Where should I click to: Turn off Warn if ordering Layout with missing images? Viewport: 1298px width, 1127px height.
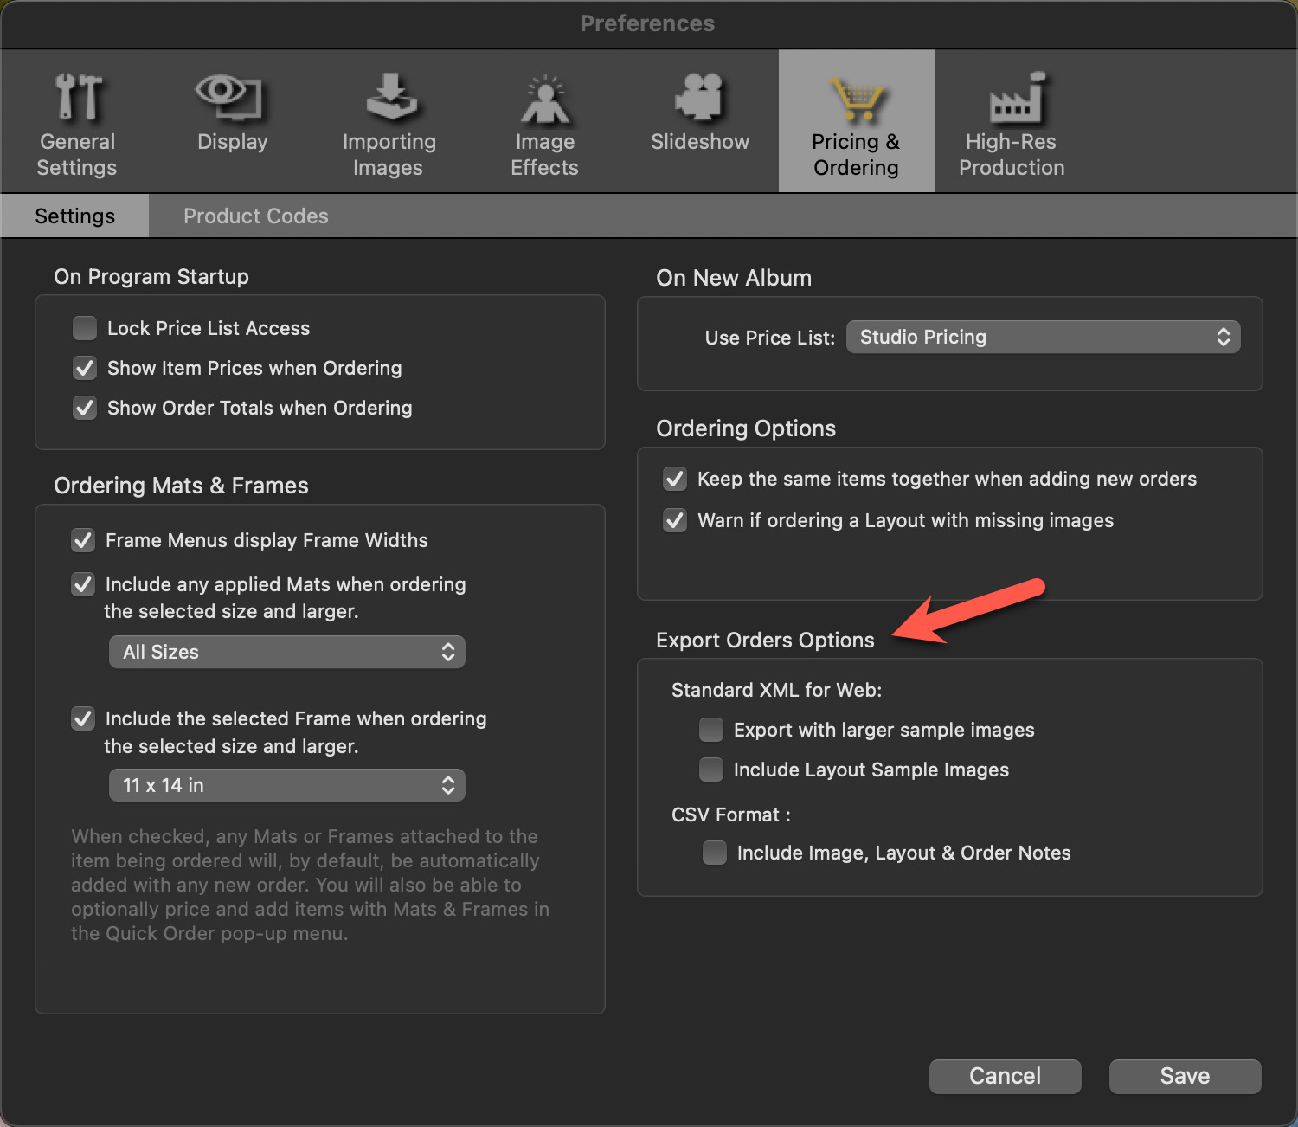pos(675,520)
